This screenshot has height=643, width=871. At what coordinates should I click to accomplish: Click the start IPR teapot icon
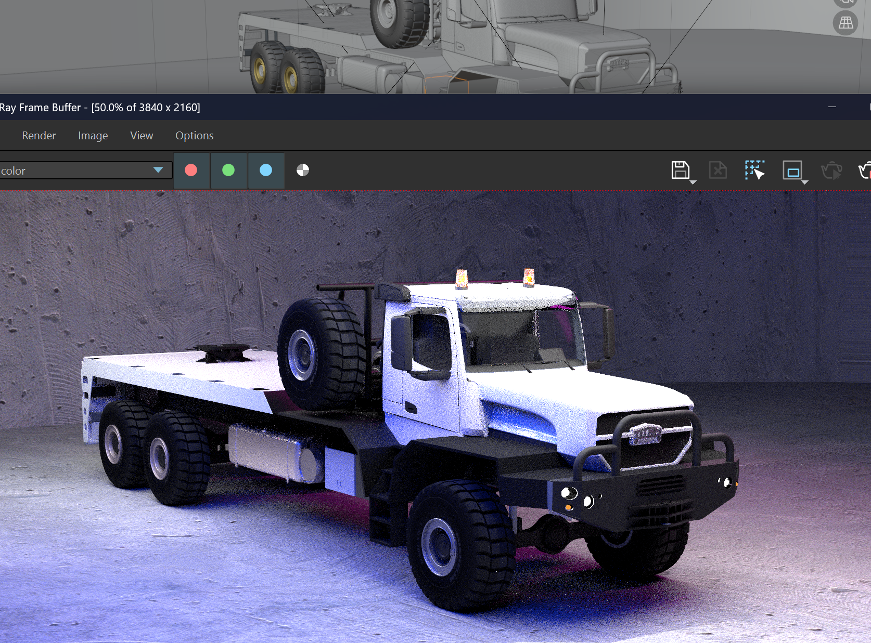click(831, 170)
